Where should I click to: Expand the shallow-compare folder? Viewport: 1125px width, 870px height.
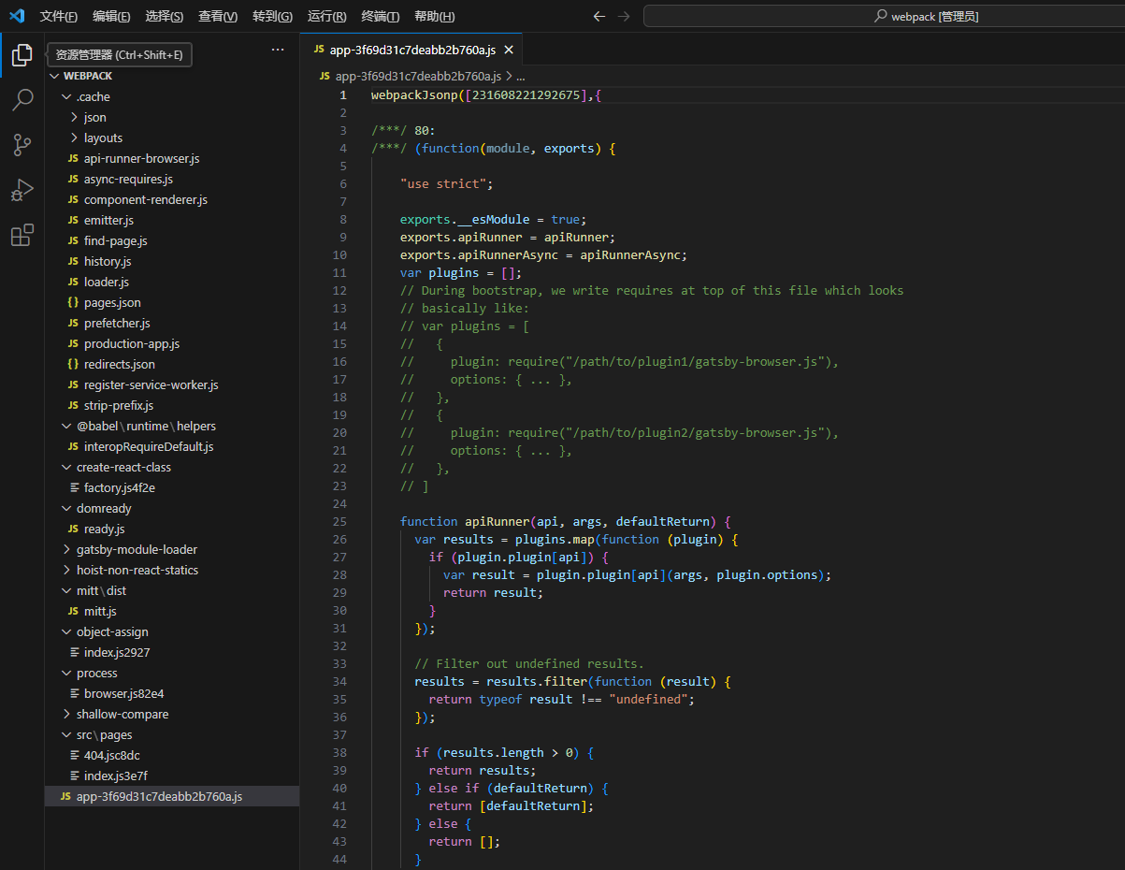[x=172, y=714]
